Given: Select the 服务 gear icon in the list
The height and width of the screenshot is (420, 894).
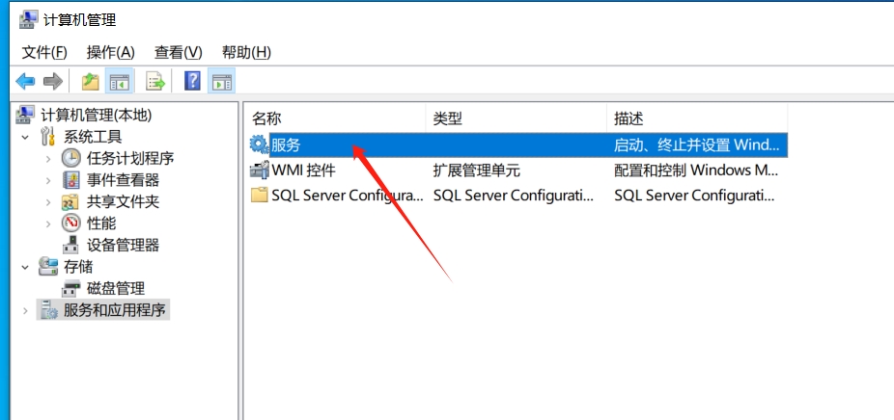Looking at the screenshot, I should pos(260,144).
